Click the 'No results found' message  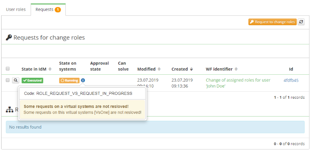[25, 127]
